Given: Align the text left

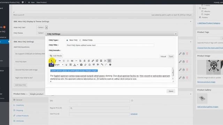Looking at the screenshot, I should coord(80,61).
